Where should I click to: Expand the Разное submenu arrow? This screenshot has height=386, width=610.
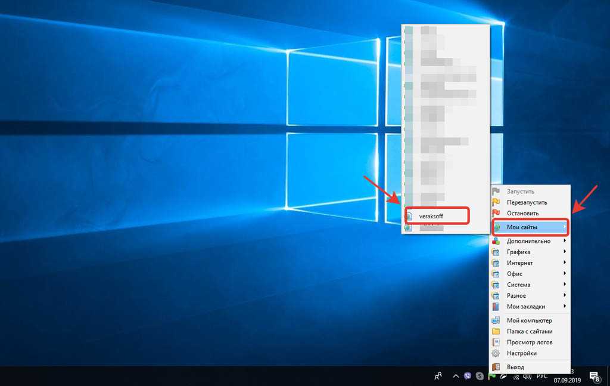coord(565,295)
